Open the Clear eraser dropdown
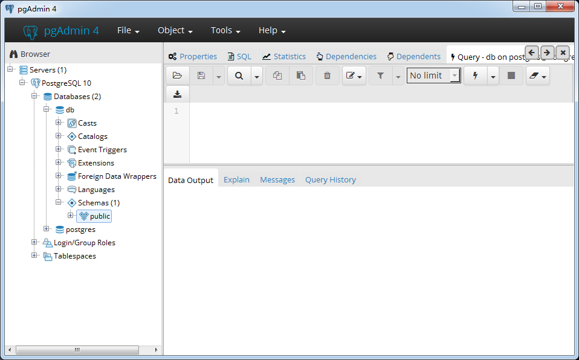This screenshot has height=360, width=579. (537, 76)
